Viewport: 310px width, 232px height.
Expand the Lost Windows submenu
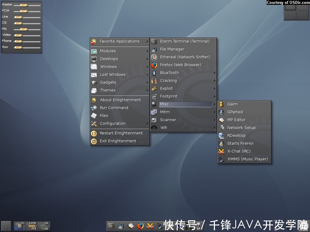click(120, 75)
